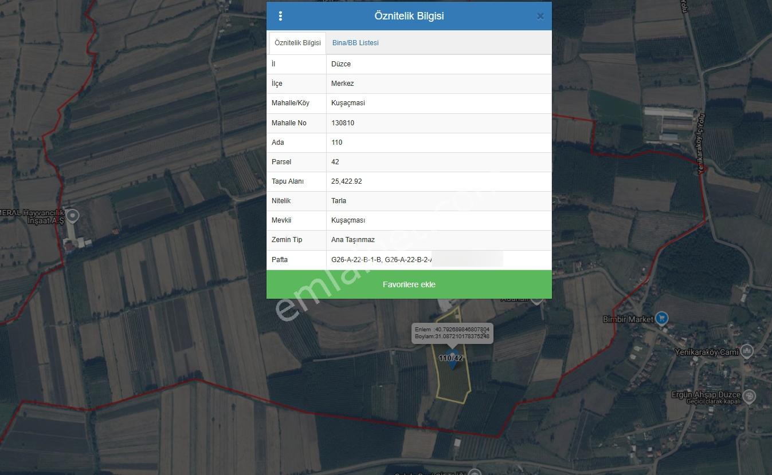Click the Enlem/Boylam coordinate tooltip
772x475 pixels.
click(452, 333)
